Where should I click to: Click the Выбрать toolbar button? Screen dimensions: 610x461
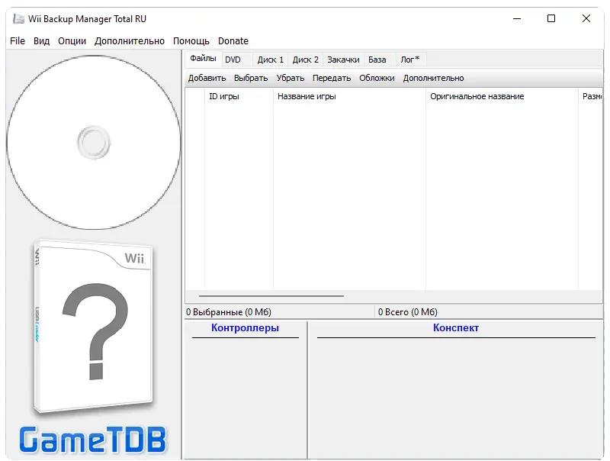[x=251, y=78]
